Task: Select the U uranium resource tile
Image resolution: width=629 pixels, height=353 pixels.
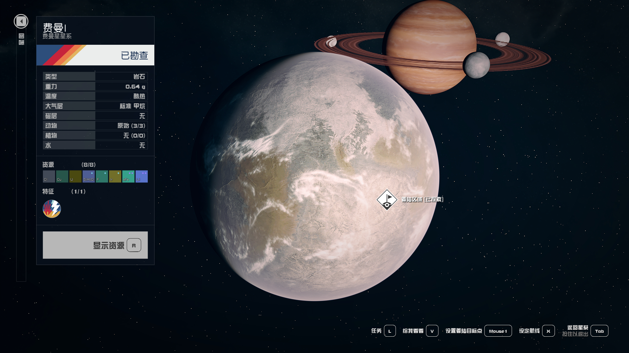Action: (75, 176)
